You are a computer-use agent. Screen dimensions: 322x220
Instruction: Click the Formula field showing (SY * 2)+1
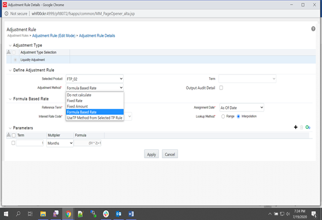click(x=87, y=143)
